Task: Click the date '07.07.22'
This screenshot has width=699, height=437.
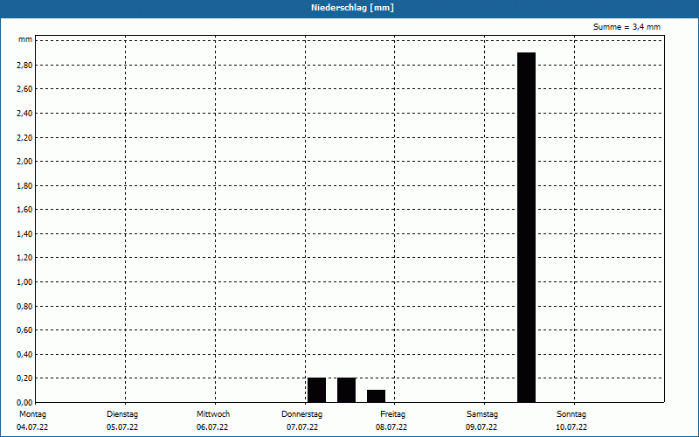Action: coord(302,427)
